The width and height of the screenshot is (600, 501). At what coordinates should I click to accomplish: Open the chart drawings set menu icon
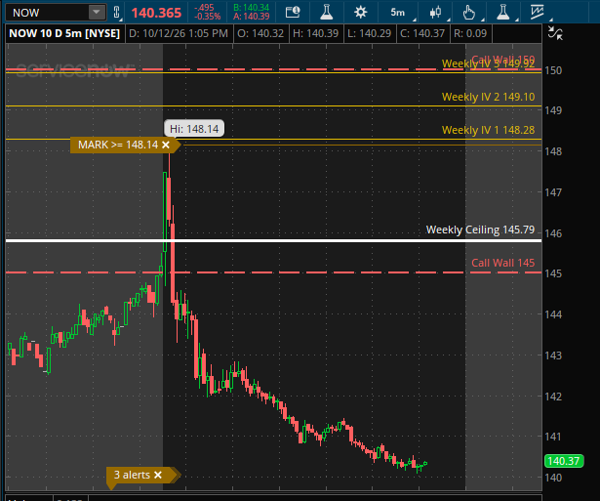point(538,13)
